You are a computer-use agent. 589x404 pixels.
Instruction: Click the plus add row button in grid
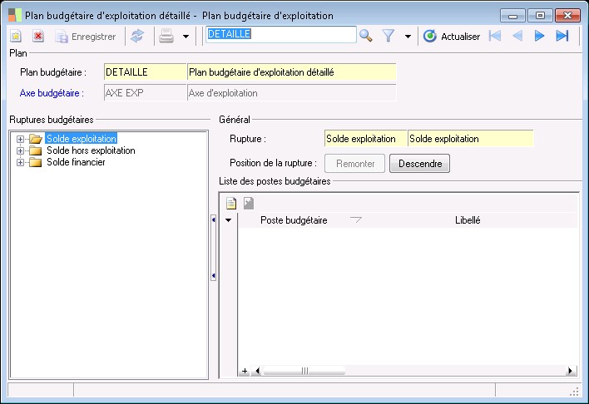pos(245,371)
